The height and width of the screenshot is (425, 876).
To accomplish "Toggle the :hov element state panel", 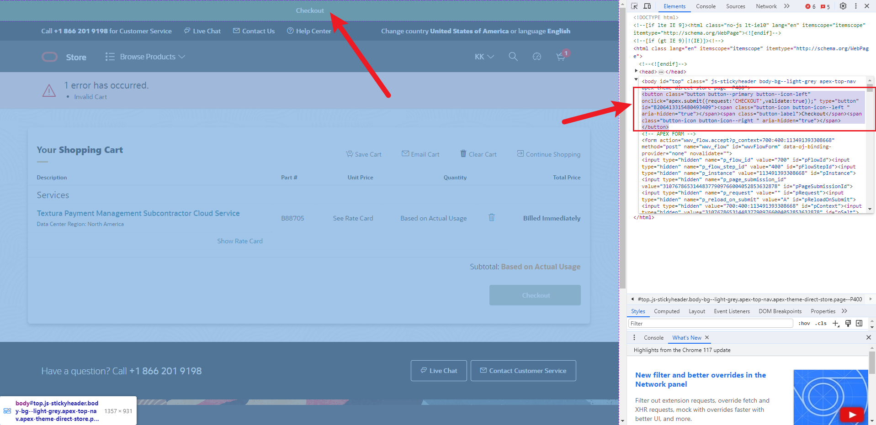I will [x=804, y=323].
